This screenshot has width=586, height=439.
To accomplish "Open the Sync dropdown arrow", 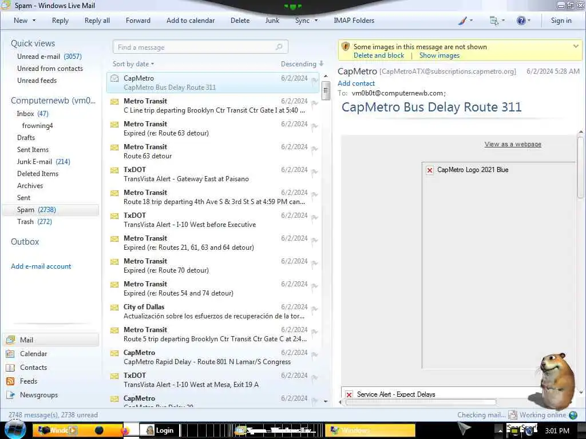I will 316,21.
